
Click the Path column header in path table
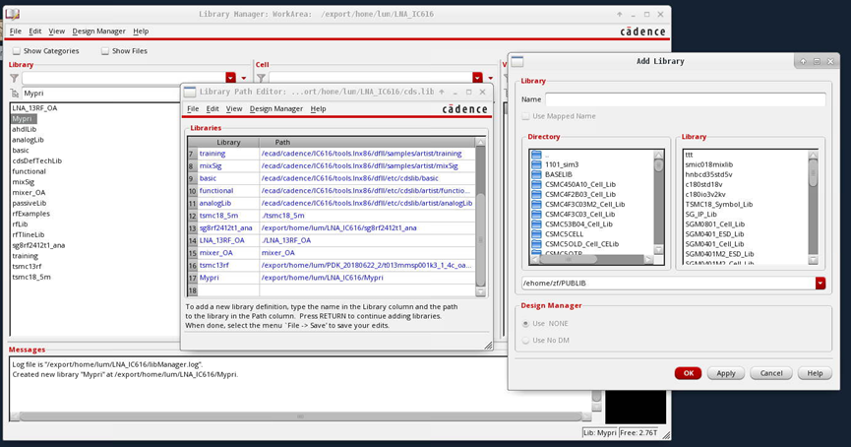[367, 143]
